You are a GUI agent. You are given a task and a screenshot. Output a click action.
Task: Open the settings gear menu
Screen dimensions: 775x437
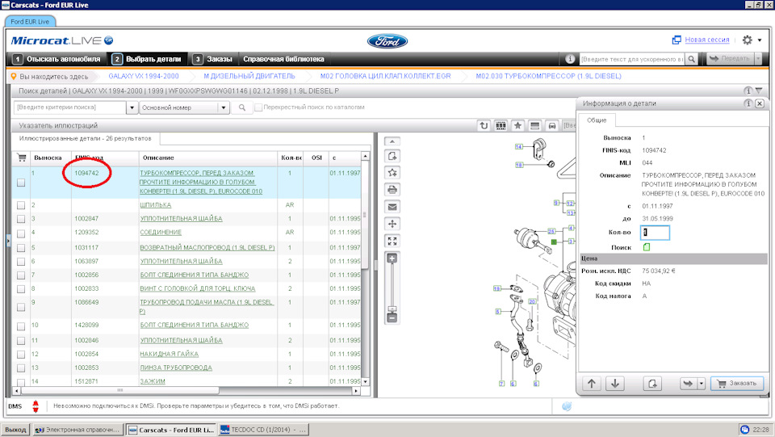(748, 40)
